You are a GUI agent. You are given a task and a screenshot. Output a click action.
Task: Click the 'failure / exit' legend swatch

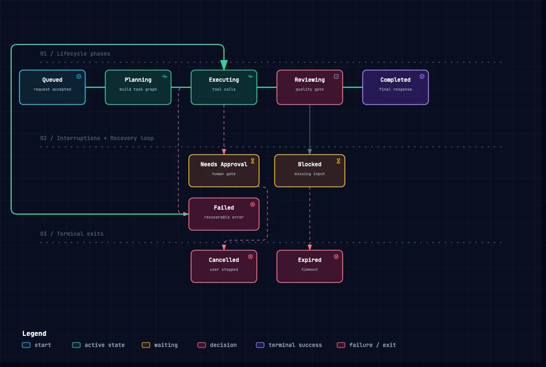click(x=341, y=345)
